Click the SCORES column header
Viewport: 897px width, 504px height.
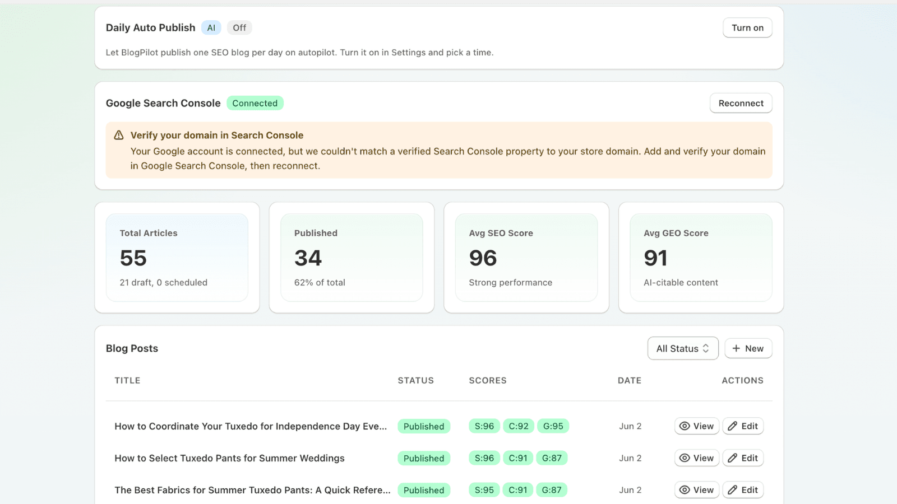(488, 381)
